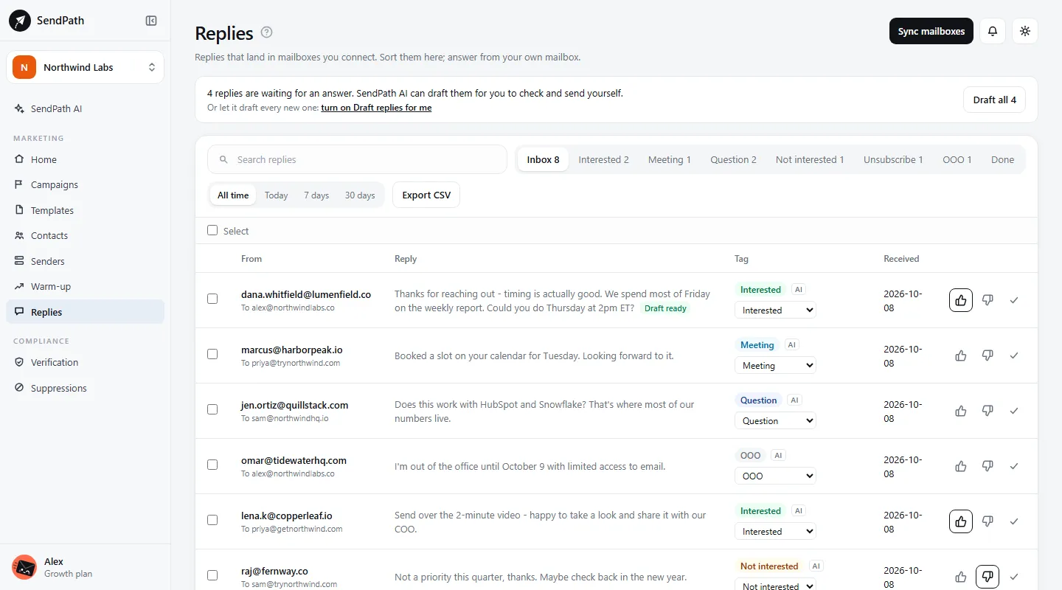Switch to the Interested 2 tab
Image resolution: width=1062 pixels, height=590 pixels.
(x=603, y=159)
